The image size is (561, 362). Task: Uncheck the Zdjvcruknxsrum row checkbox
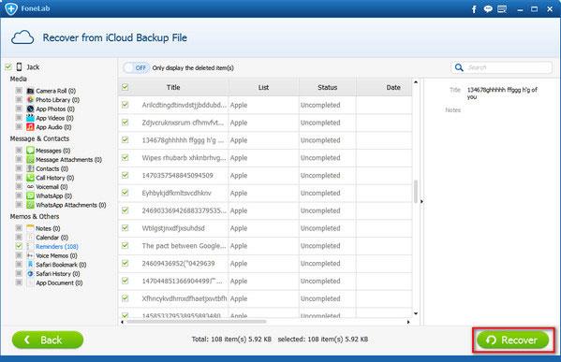tap(125, 123)
